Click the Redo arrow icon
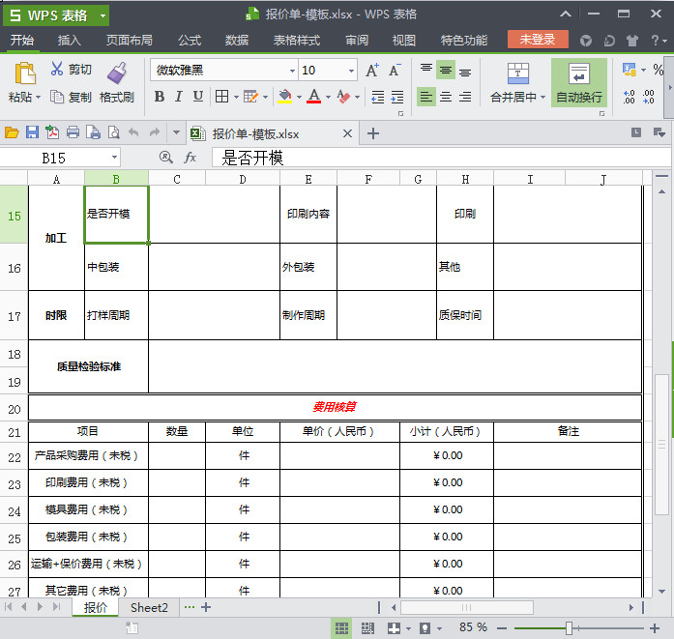This screenshot has height=639, width=674. (x=155, y=132)
